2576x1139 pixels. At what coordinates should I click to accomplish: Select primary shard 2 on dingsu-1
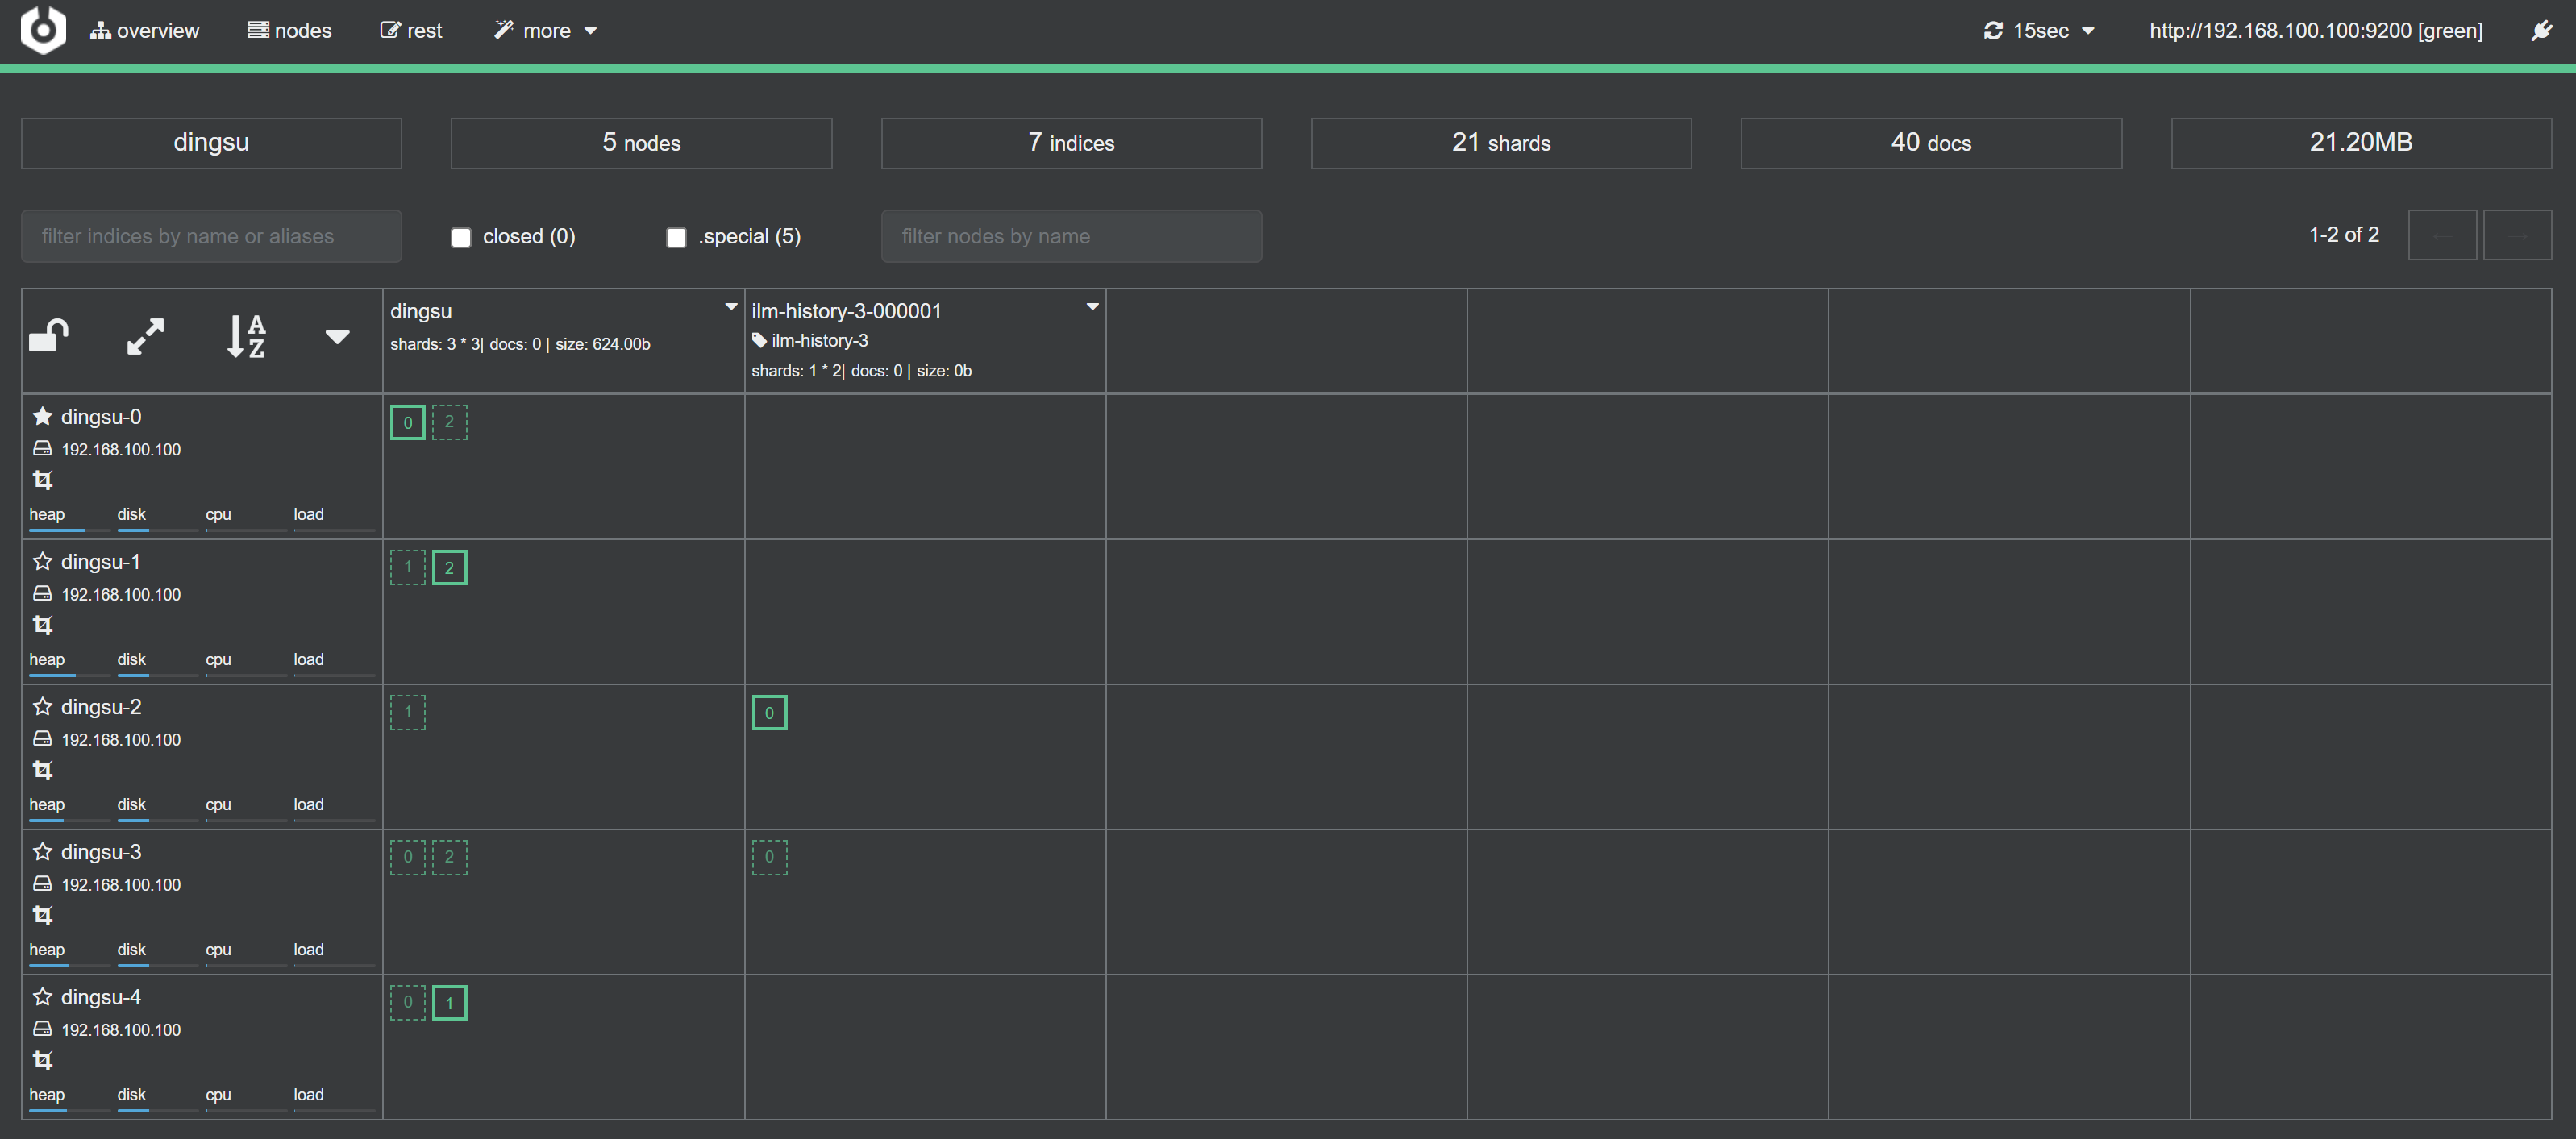449,568
